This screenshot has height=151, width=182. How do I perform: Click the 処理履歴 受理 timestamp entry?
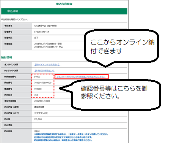click(x=48, y=44)
